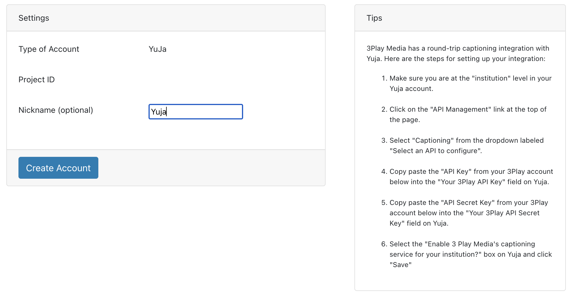Click the 3Play Media round-trip intro paragraph
The width and height of the screenshot is (569, 299).
pyautogui.click(x=458, y=54)
